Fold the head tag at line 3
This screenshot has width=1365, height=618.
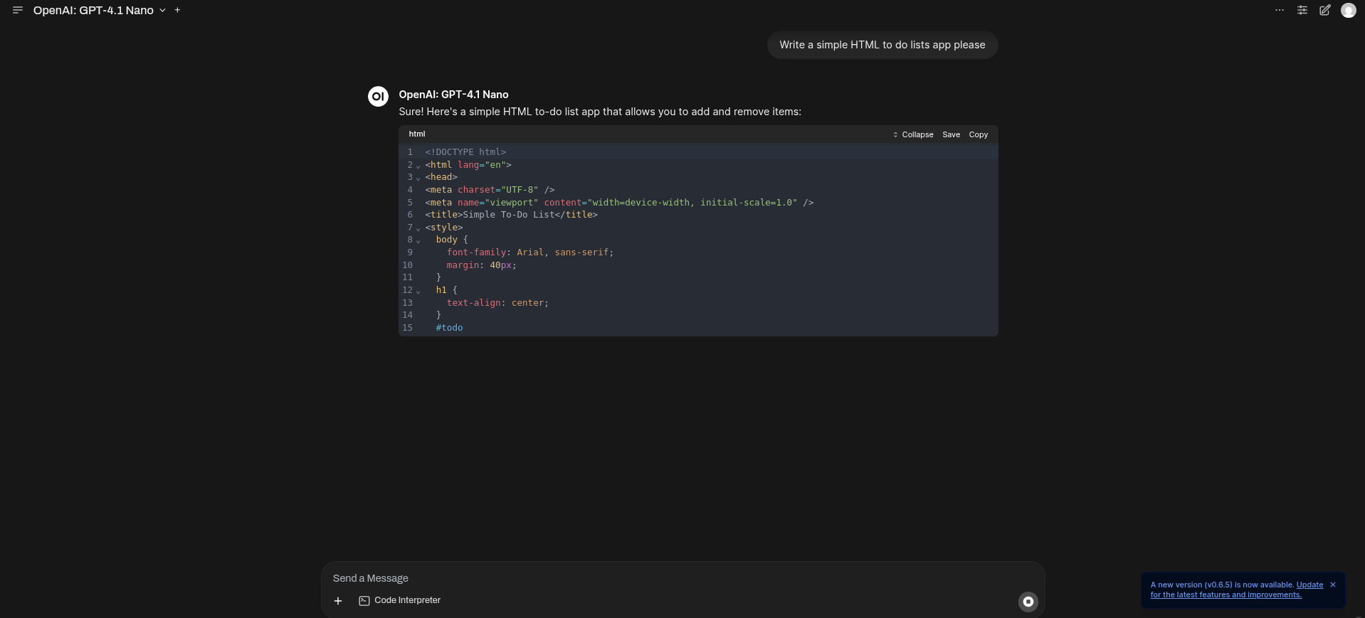click(x=418, y=178)
